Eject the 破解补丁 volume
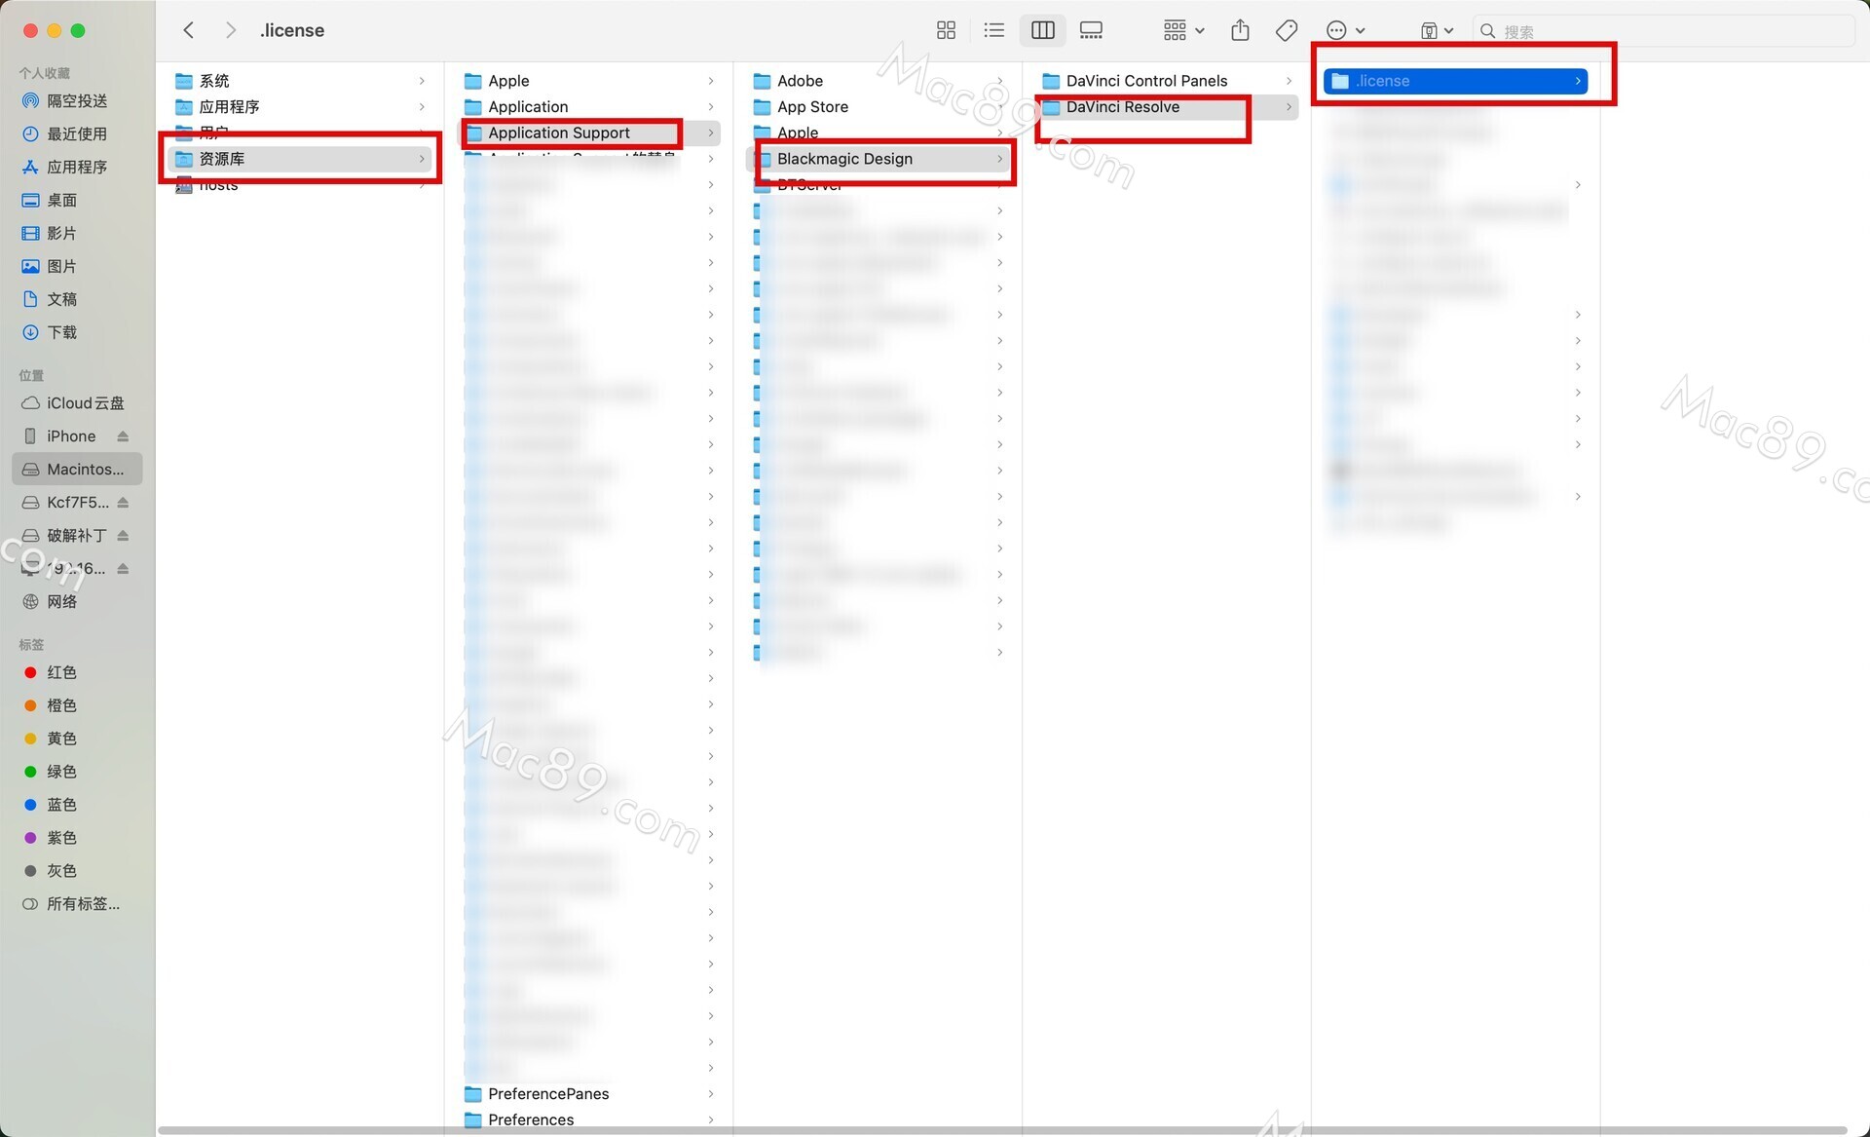Screen dimensions: 1870x1137 pyautogui.click(x=123, y=536)
